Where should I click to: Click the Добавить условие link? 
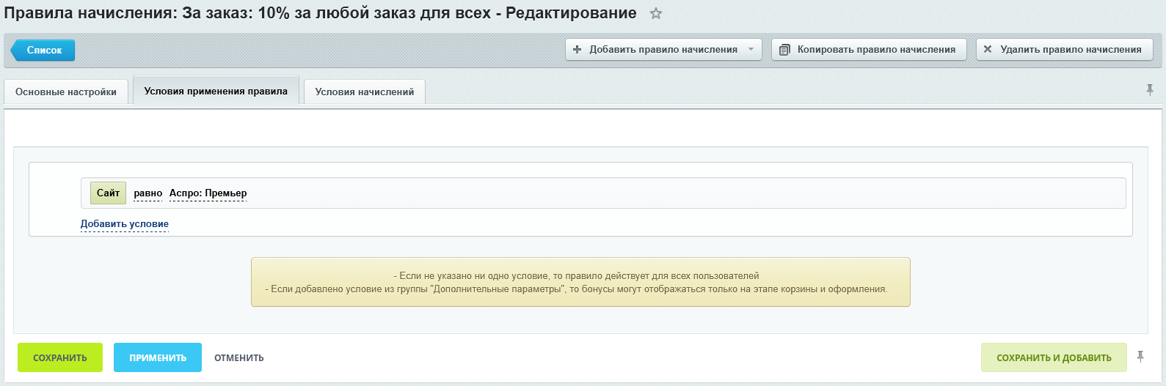click(125, 224)
